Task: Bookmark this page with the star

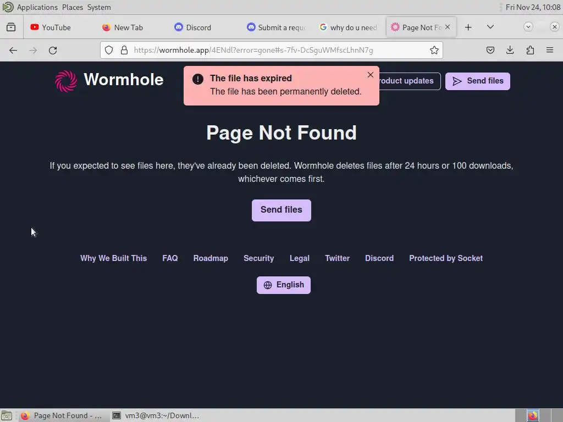Action: (434, 50)
